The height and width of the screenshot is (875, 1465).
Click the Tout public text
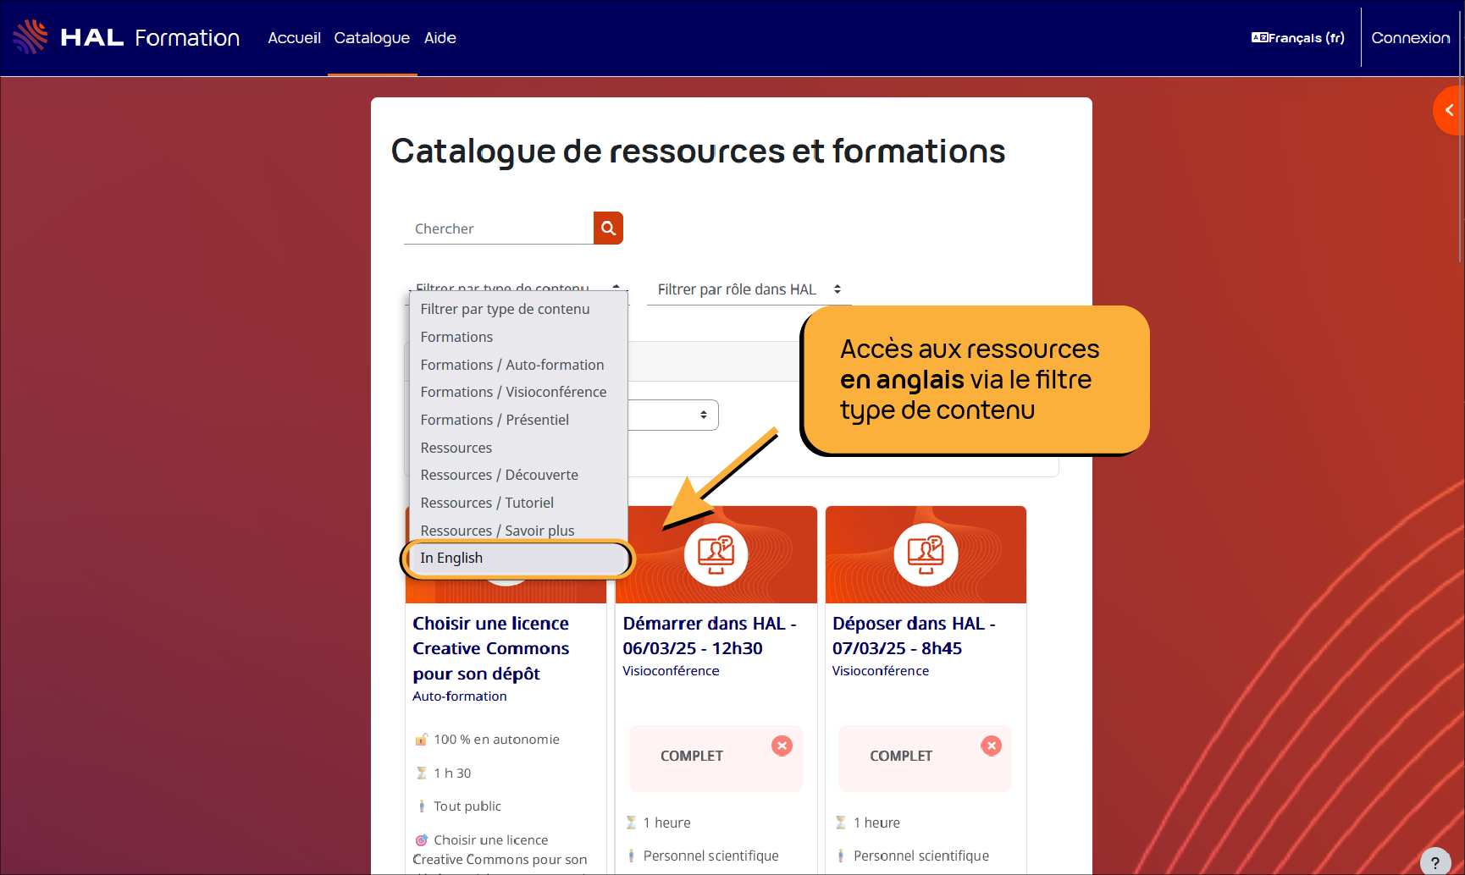pos(467,806)
